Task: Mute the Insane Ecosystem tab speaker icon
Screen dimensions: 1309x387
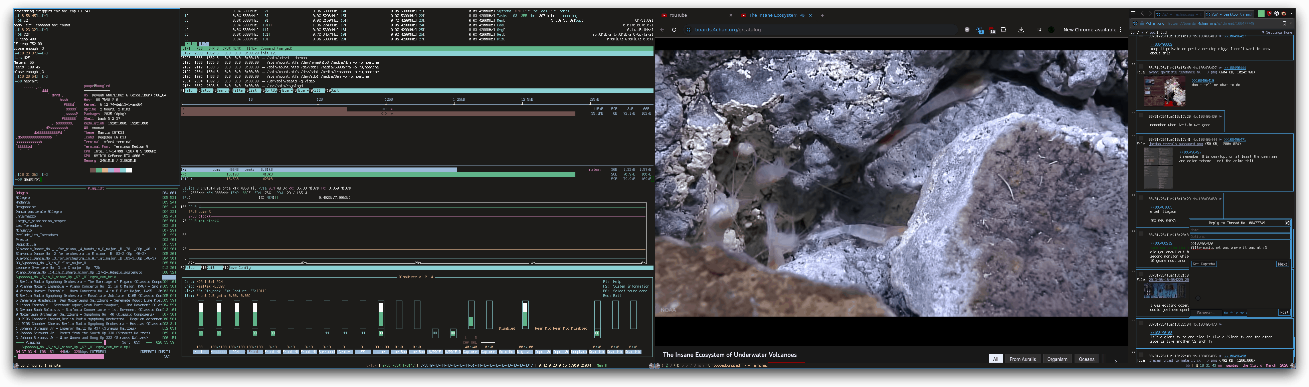Action: (802, 15)
